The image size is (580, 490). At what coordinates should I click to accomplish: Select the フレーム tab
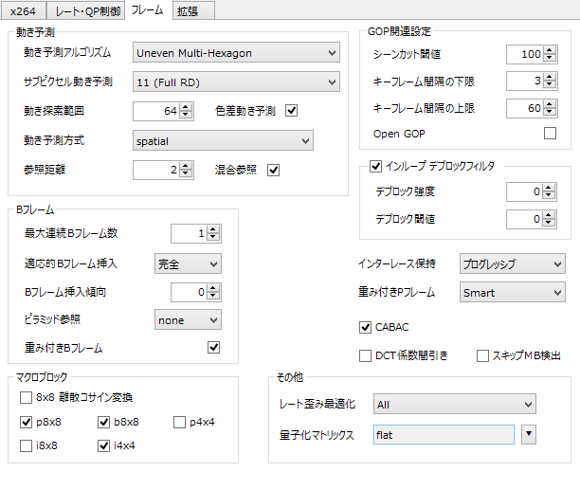pyautogui.click(x=147, y=10)
